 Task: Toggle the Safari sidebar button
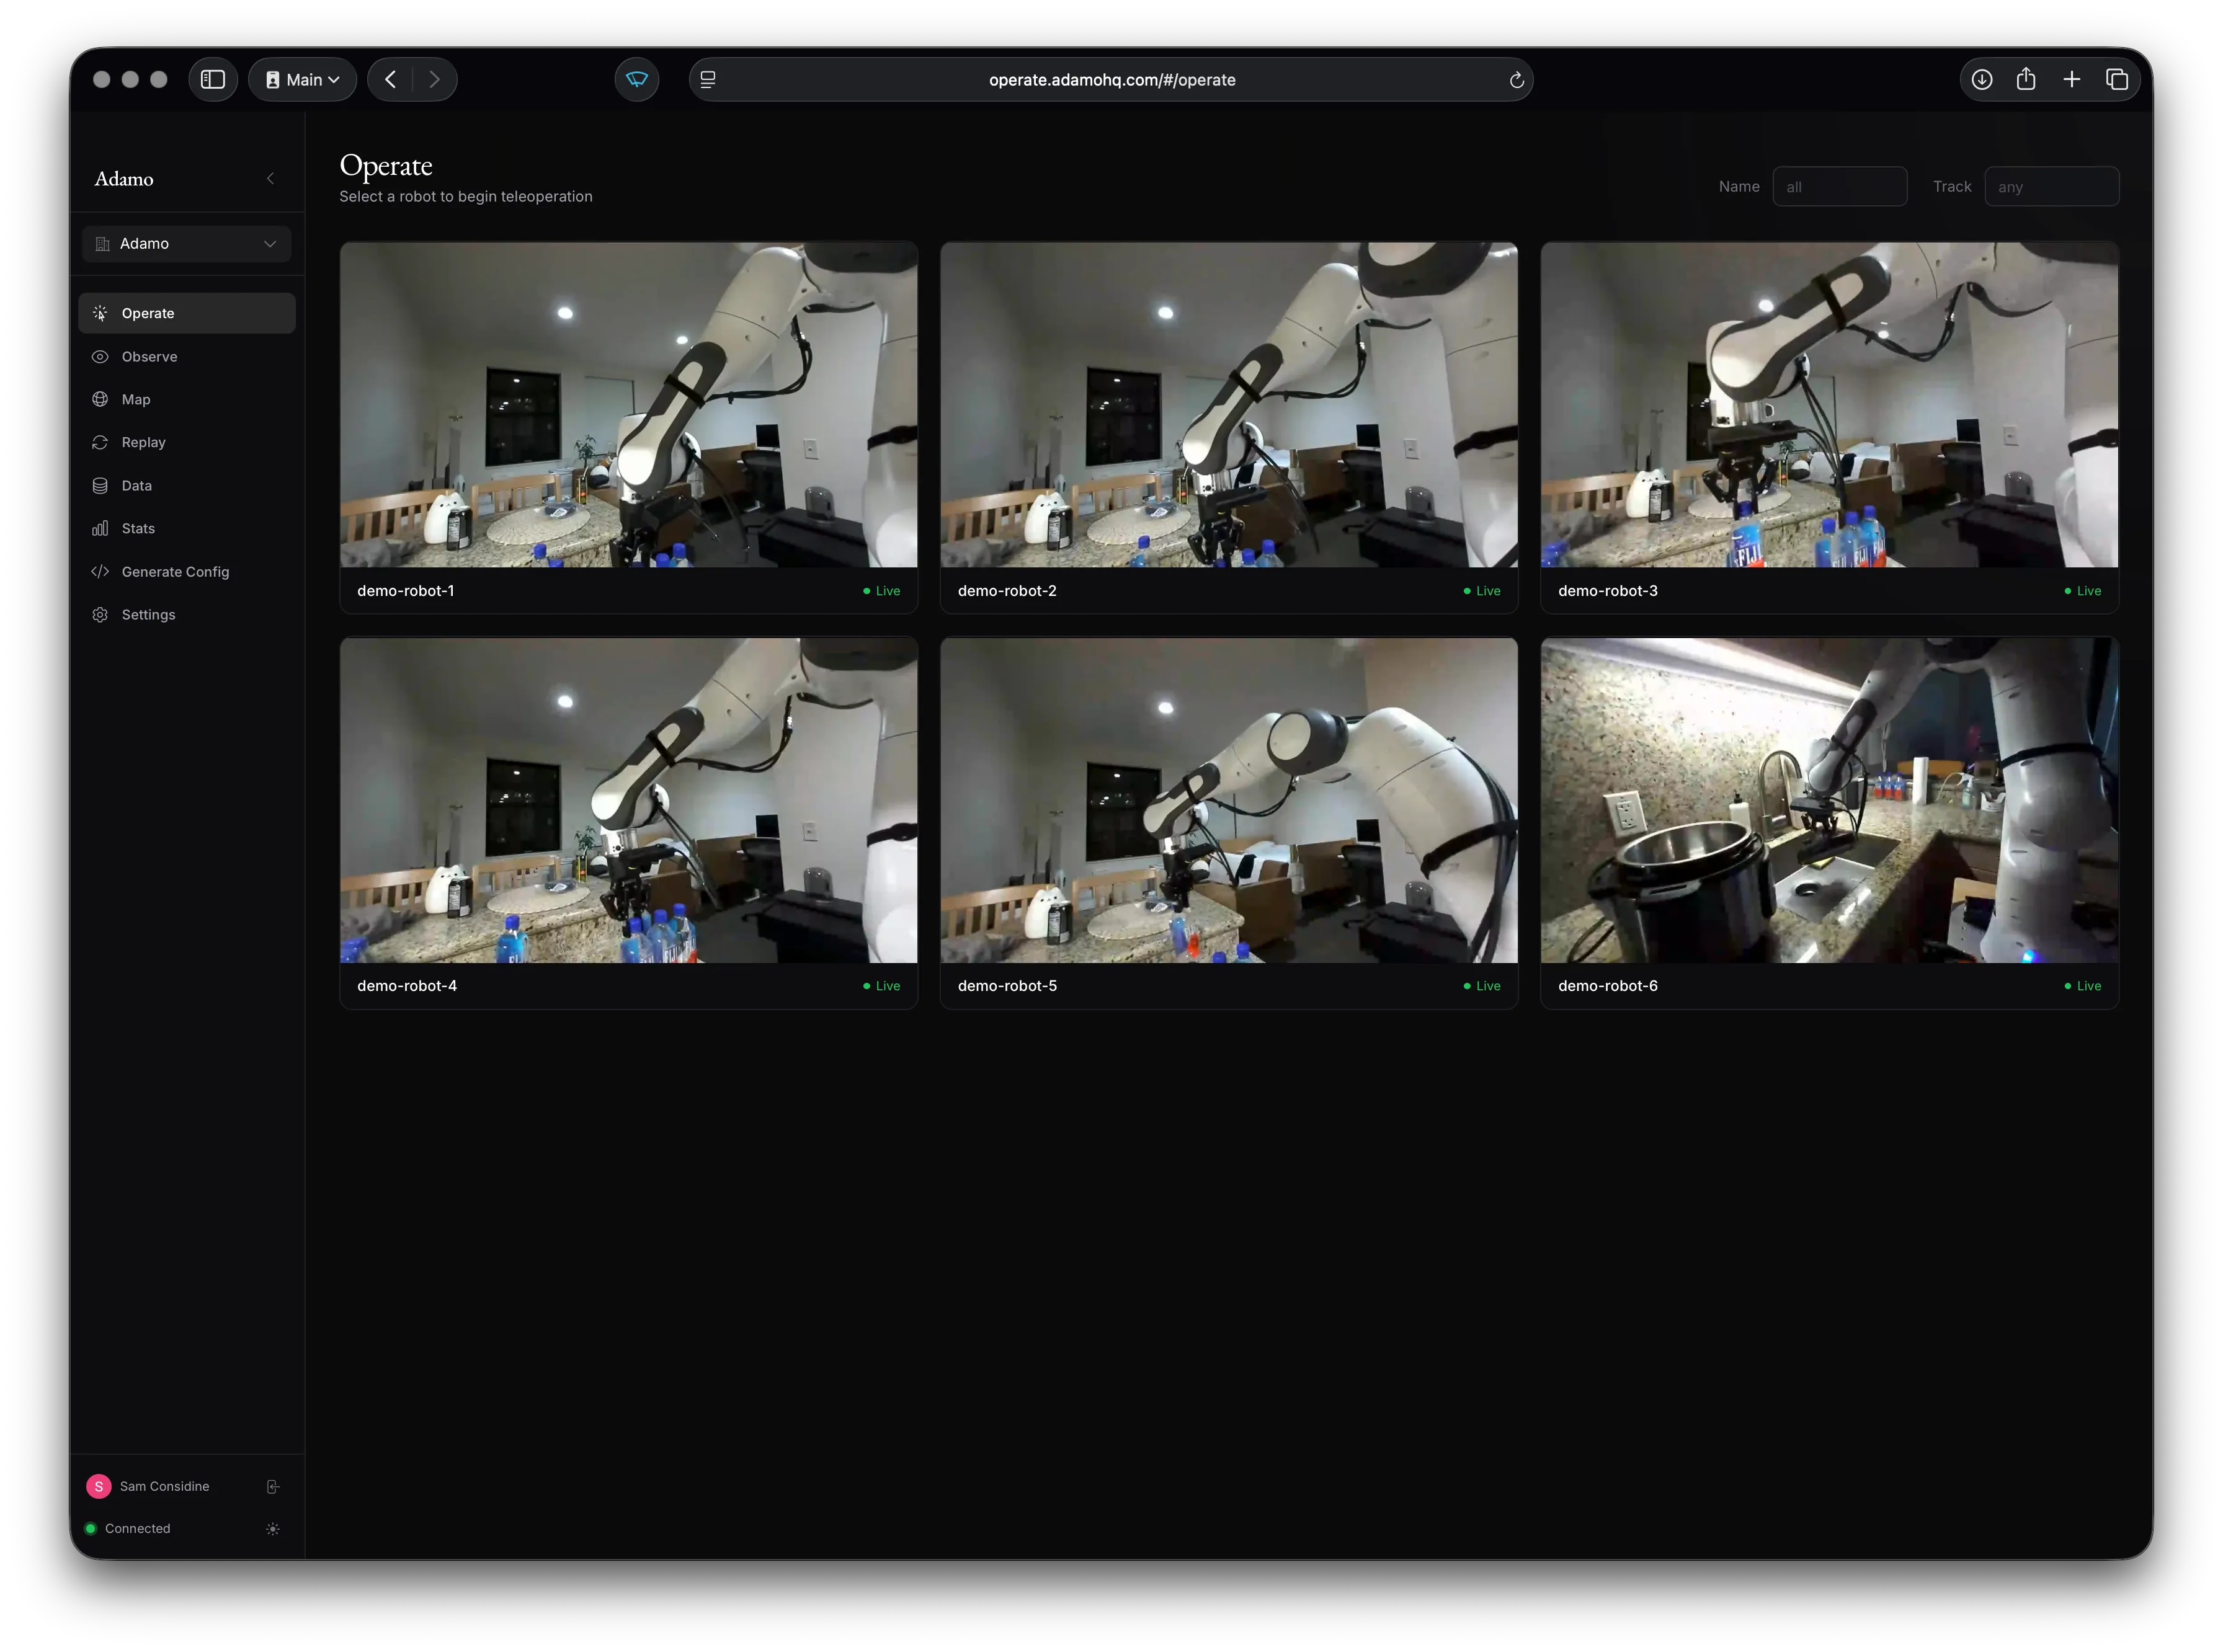pos(213,79)
